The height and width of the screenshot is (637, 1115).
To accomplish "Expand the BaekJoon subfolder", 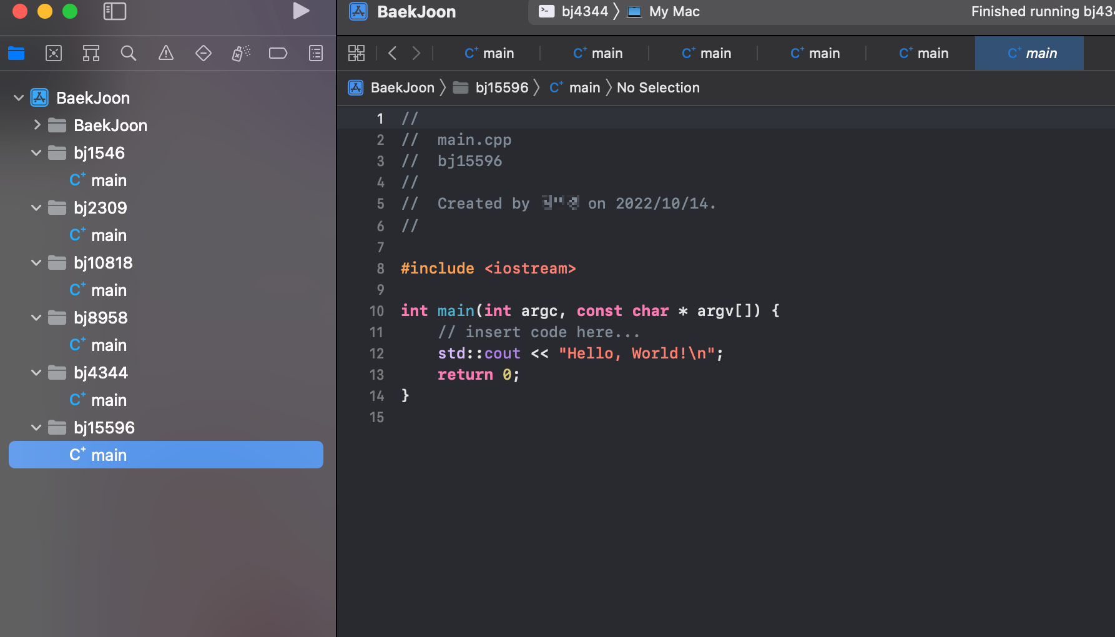I will [37, 125].
